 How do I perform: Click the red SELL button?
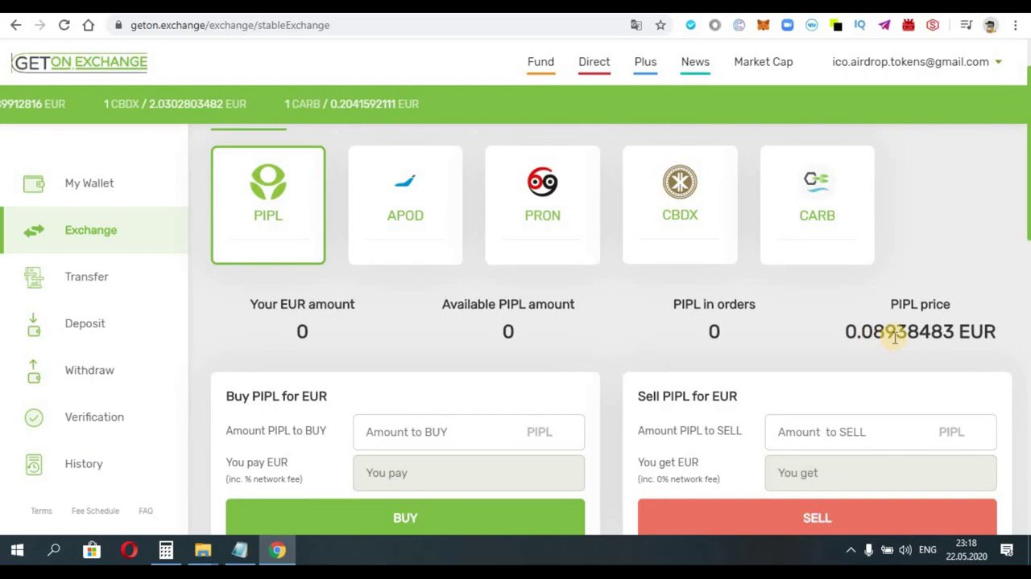coord(817,517)
